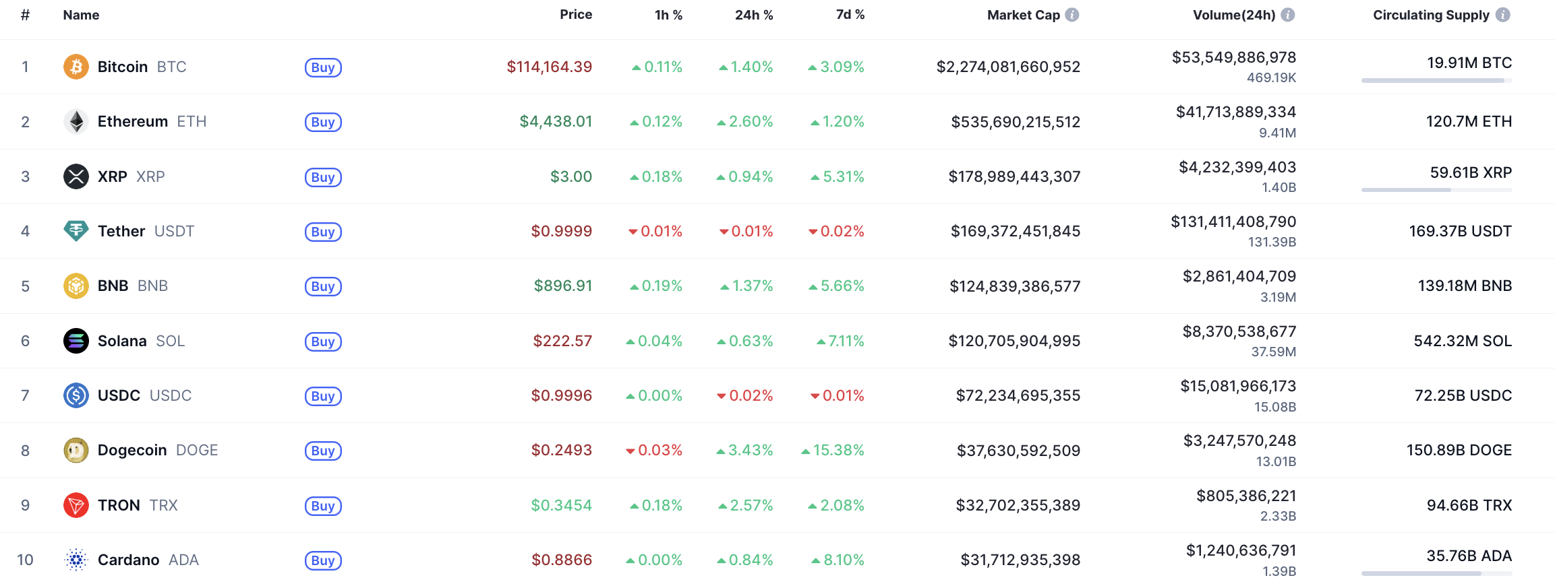Sort by the 7d % column header

[x=850, y=15]
